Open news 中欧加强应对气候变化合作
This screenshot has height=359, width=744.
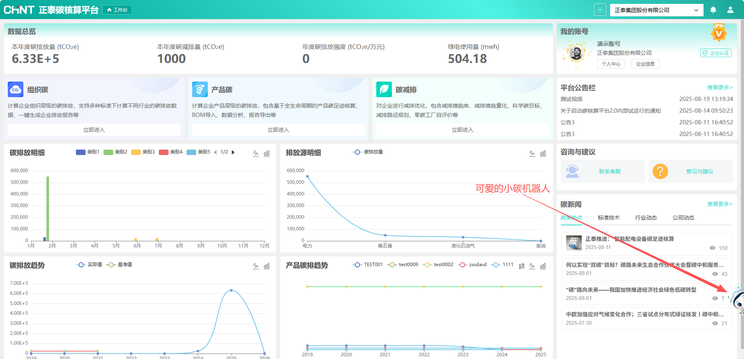point(644,314)
